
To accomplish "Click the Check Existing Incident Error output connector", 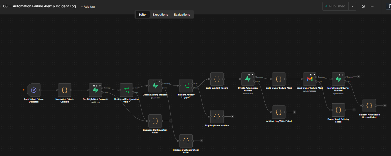I will click(162, 88).
